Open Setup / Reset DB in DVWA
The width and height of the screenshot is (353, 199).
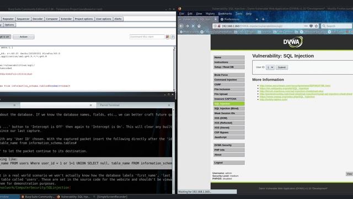pyautogui.click(x=229, y=67)
